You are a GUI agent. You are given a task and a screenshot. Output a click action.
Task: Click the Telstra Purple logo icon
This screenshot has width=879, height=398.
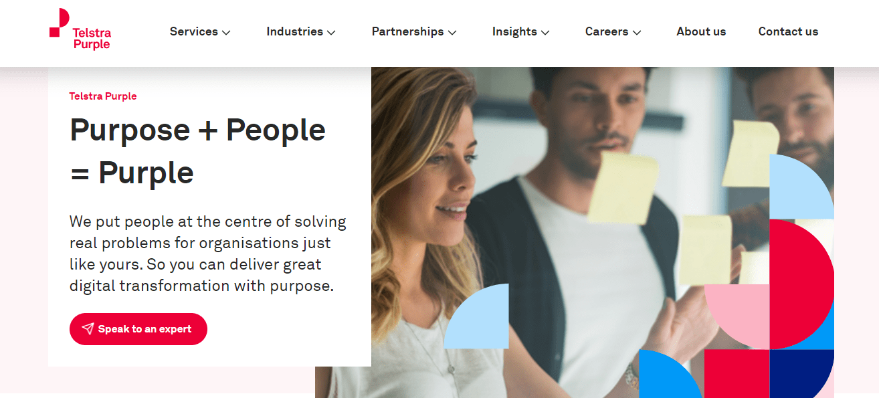tap(60, 22)
